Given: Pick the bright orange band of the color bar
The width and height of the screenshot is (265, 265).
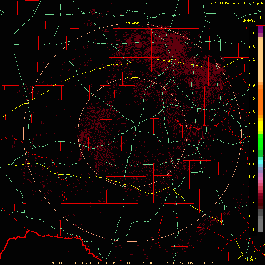Looking at the screenshot, I should (260, 101).
